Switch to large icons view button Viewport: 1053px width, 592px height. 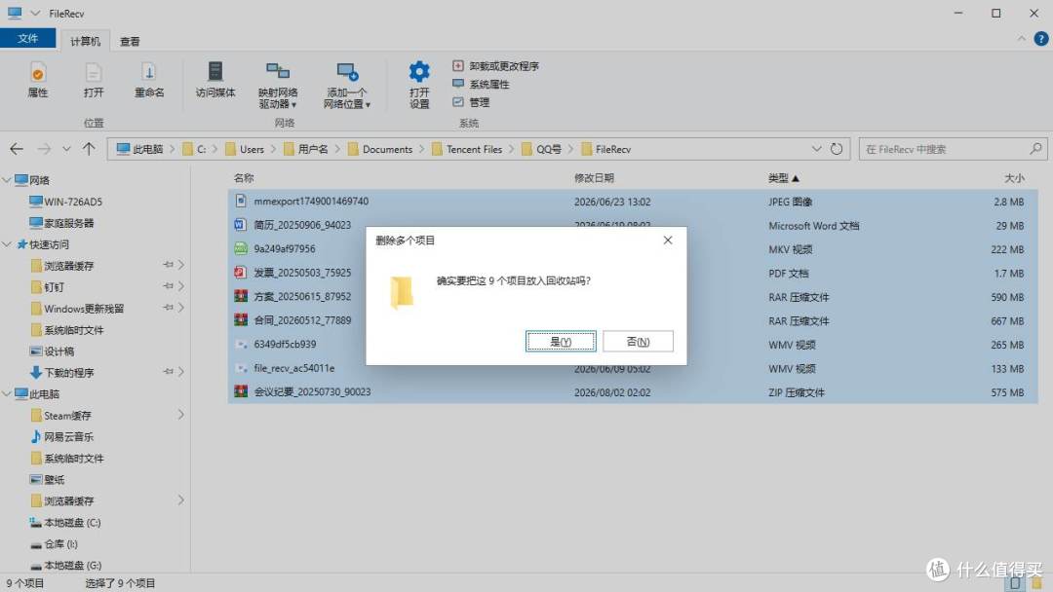tap(1035, 583)
